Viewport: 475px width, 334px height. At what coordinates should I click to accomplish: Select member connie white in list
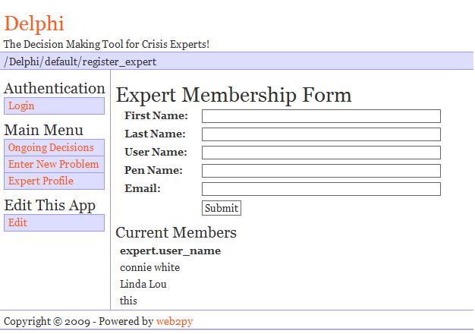(x=149, y=268)
